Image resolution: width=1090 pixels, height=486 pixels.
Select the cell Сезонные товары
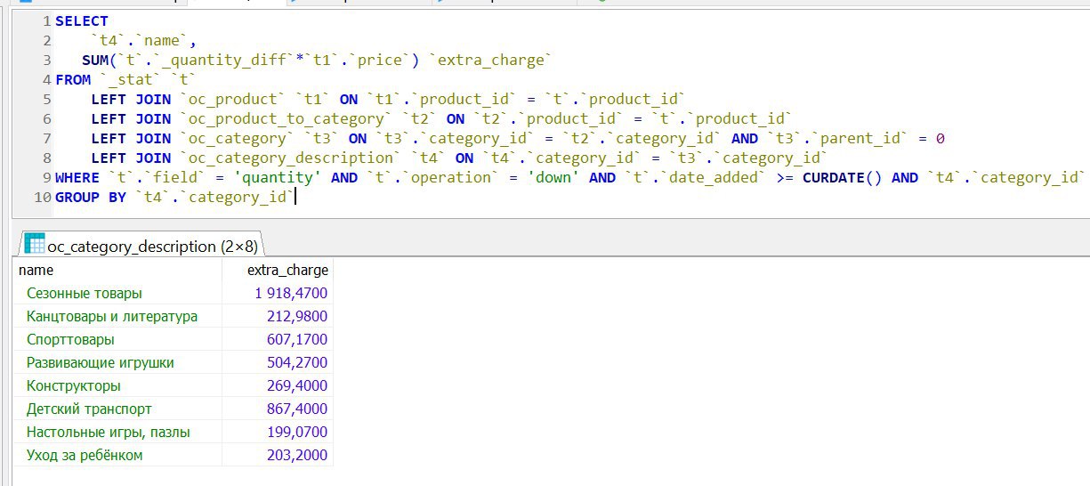tap(117, 293)
